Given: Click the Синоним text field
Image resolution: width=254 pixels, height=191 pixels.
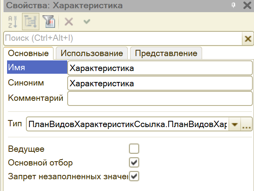Looking at the screenshot, I should pos(160,83).
